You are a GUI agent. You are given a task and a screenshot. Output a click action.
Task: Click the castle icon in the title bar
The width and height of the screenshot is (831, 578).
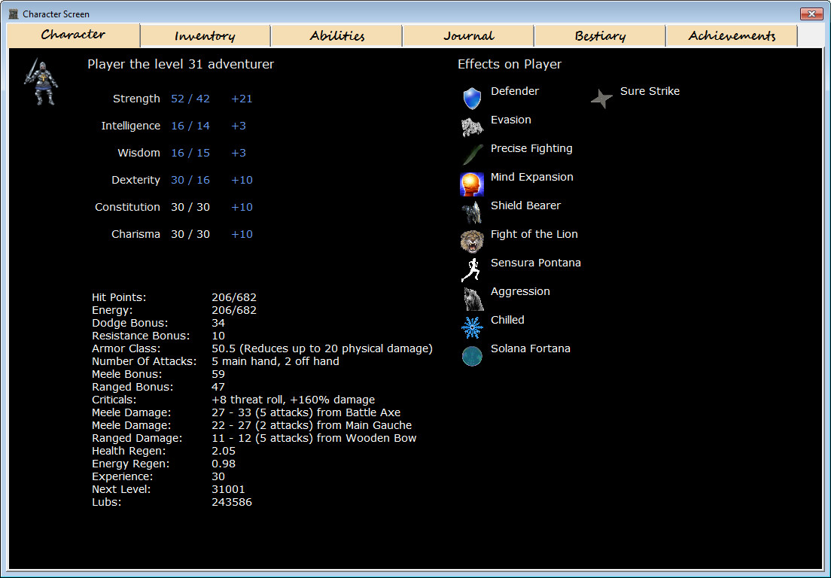[x=12, y=13]
